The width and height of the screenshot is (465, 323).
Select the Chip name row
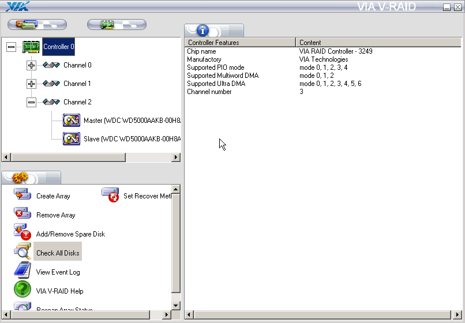click(323, 51)
